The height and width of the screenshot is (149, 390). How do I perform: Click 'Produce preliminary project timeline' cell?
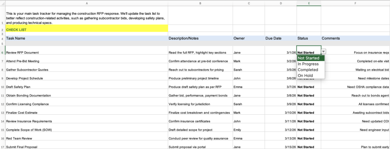pos(200,76)
